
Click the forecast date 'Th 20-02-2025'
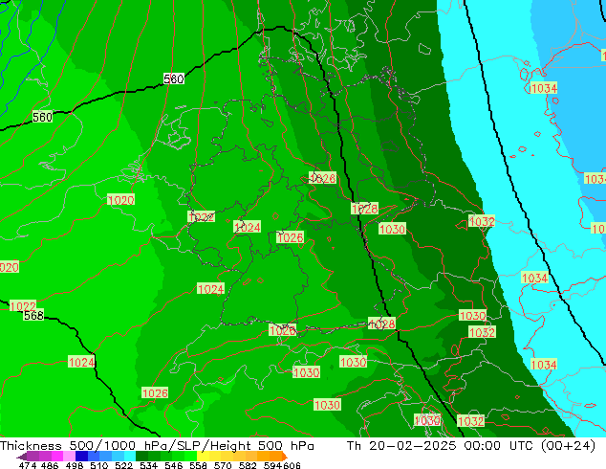pos(401,446)
